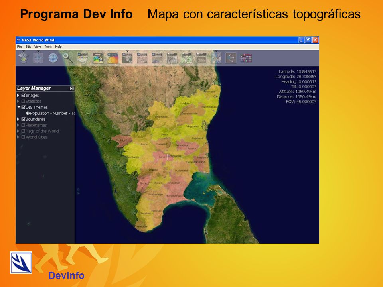This screenshot has height=287, width=383.
Task: Expand the World Cities tree node
Action: (x=18, y=137)
